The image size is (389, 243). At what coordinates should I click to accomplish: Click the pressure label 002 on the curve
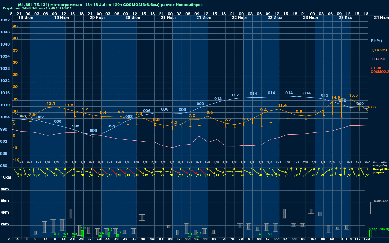coord(40,117)
